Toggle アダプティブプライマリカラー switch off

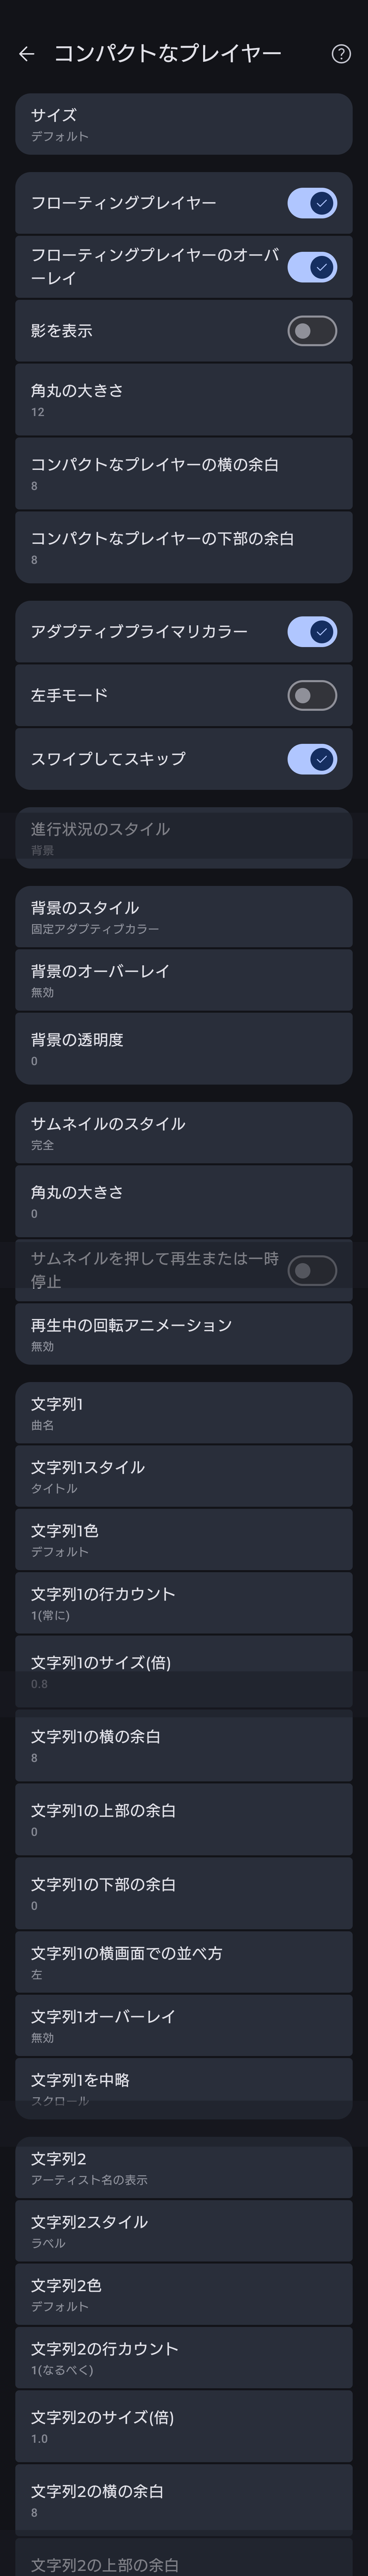point(312,632)
